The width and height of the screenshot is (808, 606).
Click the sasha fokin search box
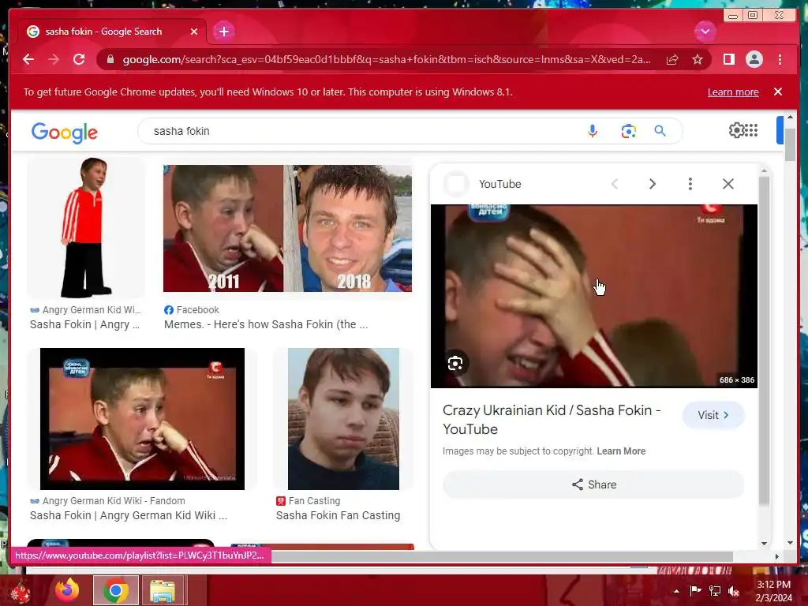tap(361, 132)
